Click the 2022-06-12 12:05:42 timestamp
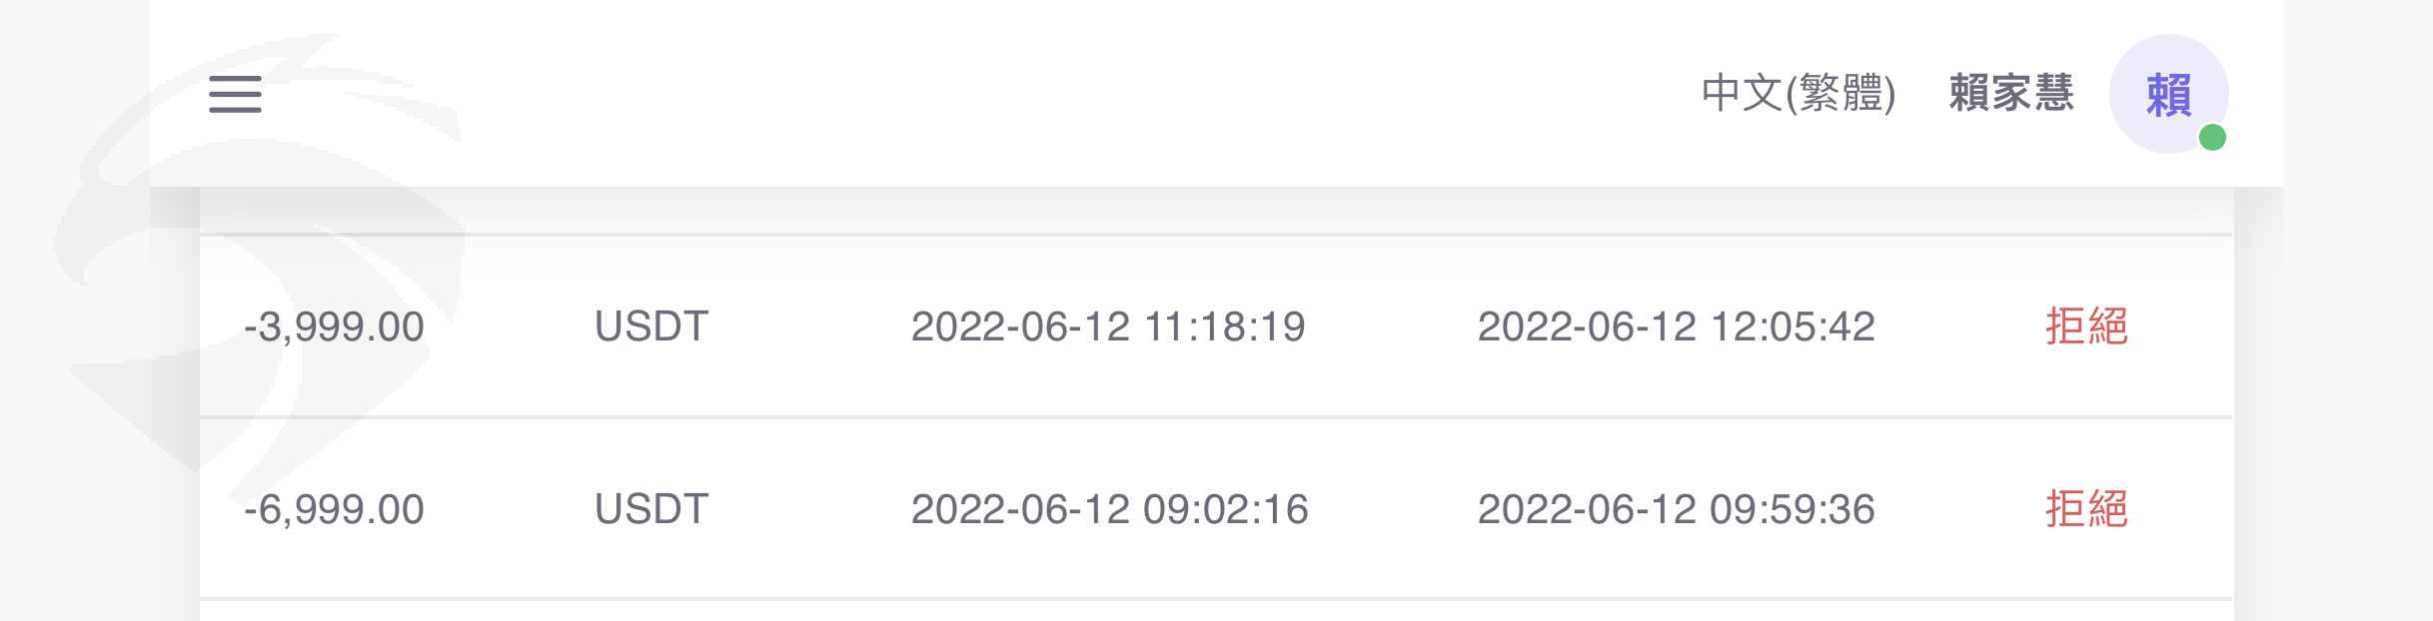The height and width of the screenshot is (621, 2433). tap(1676, 327)
